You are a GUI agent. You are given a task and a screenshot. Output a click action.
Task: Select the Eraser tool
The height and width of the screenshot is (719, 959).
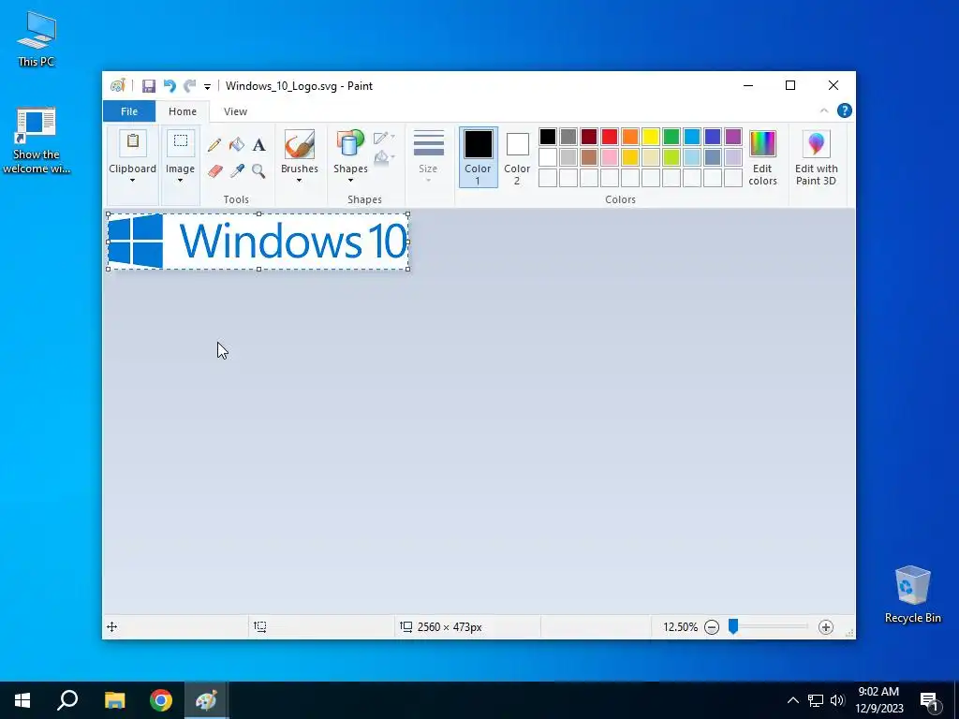(x=214, y=170)
